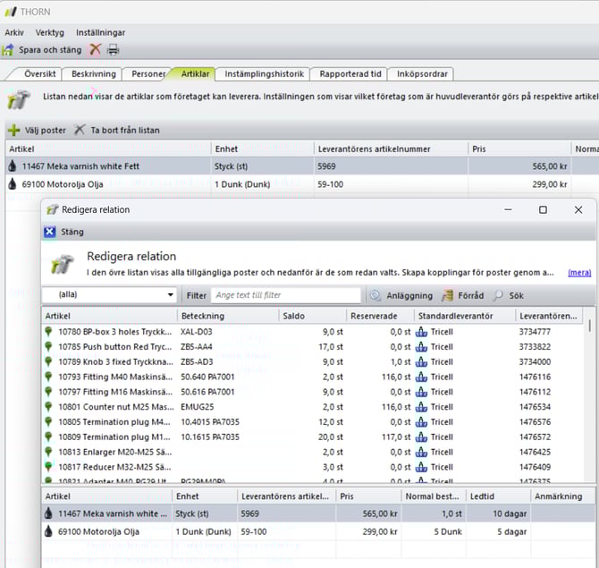Viewport: 599px width, 568px height.
Task: Click Välj poster button text
Action: 45,131
